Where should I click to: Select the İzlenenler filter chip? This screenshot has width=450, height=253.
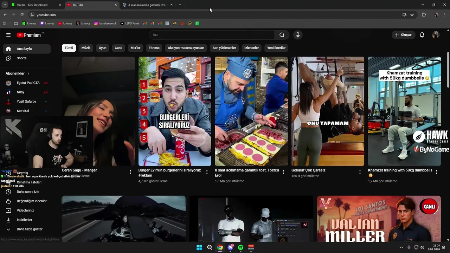(x=252, y=48)
